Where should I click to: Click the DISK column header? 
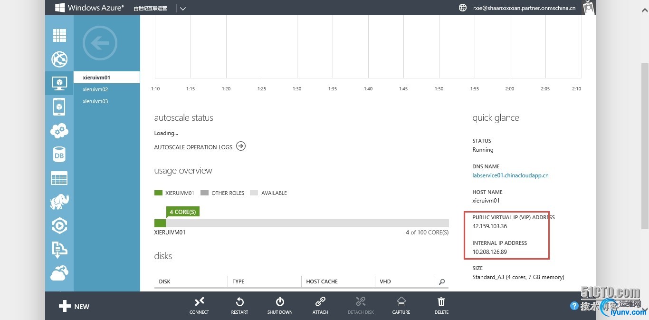[x=191, y=281]
